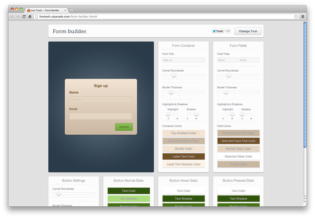The image size is (315, 218).
Task: Pick Normal Input Text Color swatch
Action: tap(238, 133)
